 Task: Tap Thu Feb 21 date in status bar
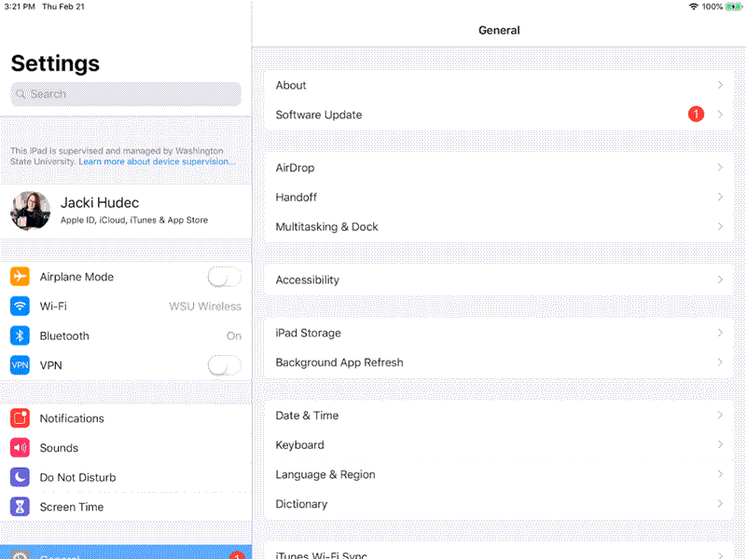[63, 7]
